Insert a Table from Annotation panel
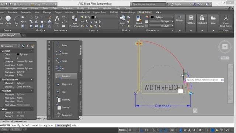This screenshot has height=133, width=236. [63, 26]
